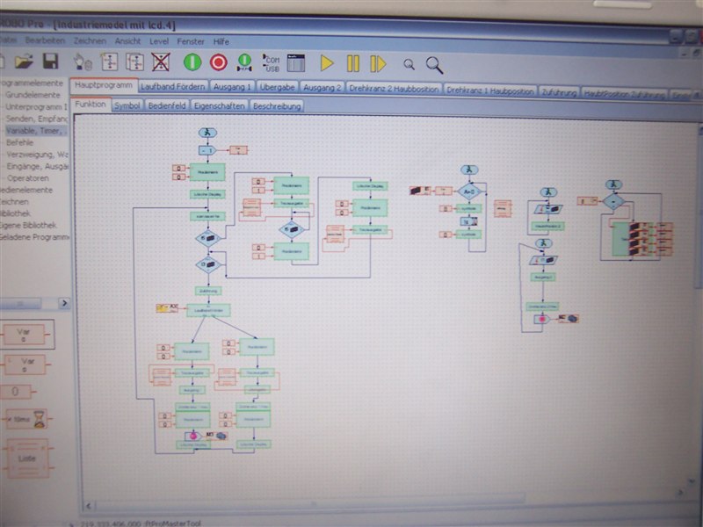
Task: Select Programmelemente in the element tree
Action: [x=32, y=83]
